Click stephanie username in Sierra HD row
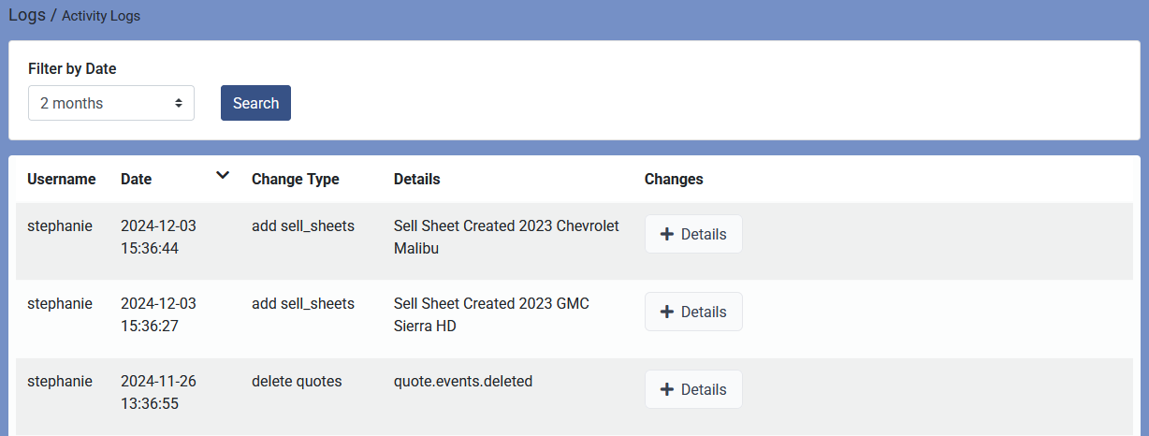Image resolution: width=1149 pixels, height=436 pixels. (x=60, y=303)
